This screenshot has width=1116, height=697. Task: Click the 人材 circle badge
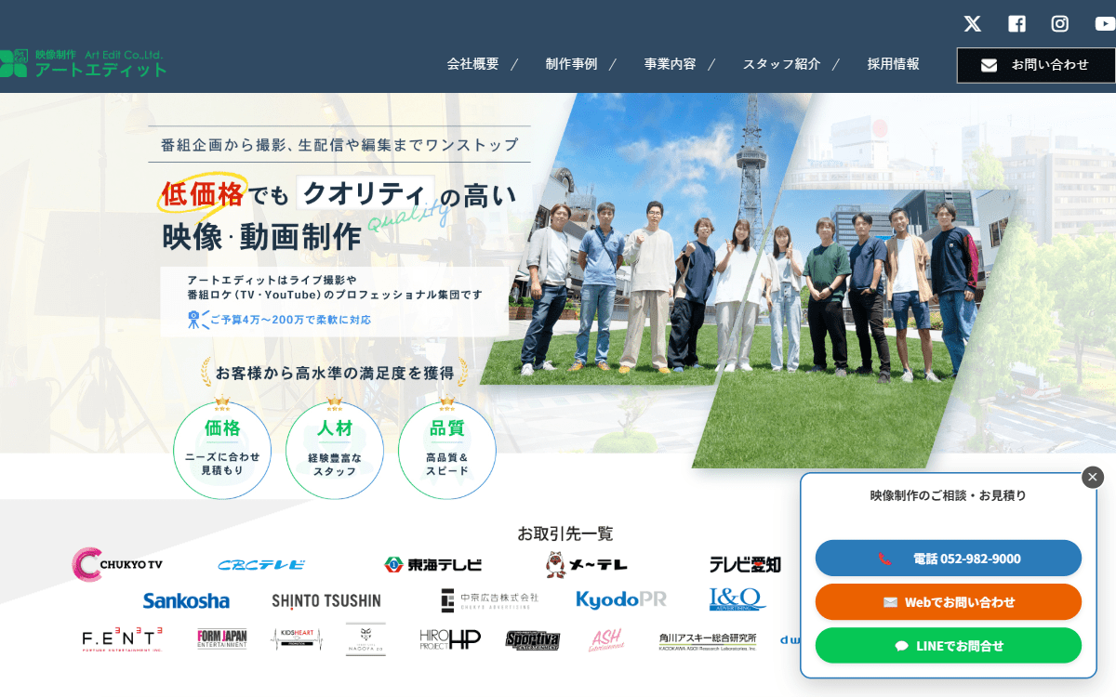pyautogui.click(x=335, y=450)
